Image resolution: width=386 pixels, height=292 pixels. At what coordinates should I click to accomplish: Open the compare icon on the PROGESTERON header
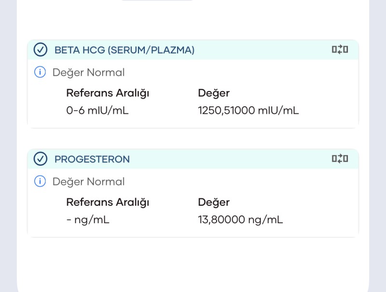[x=340, y=159]
